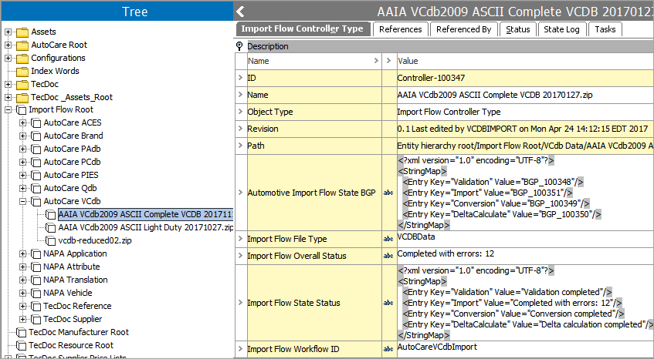654x359 pixels.
Task: Select NAPA Attribute in the tree
Action: (72, 267)
